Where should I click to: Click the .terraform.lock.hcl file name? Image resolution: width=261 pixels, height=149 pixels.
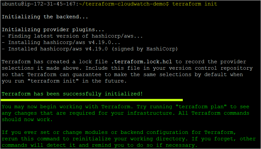142,62
